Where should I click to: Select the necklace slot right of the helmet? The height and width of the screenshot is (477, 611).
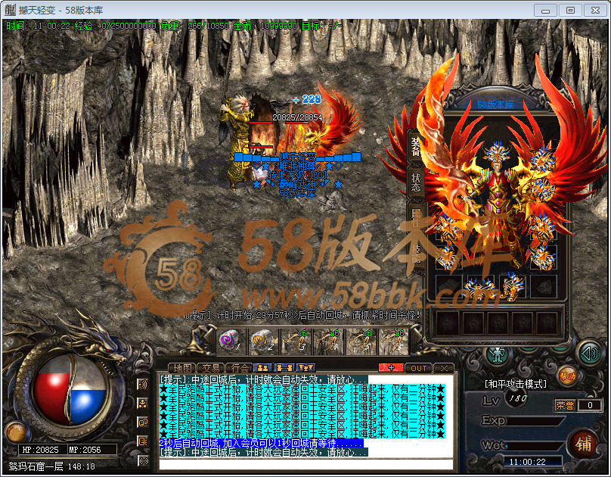543,160
